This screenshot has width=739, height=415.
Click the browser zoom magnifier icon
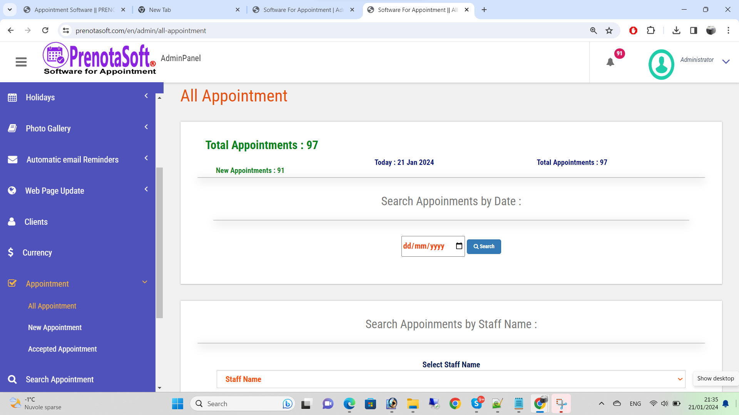(x=594, y=31)
